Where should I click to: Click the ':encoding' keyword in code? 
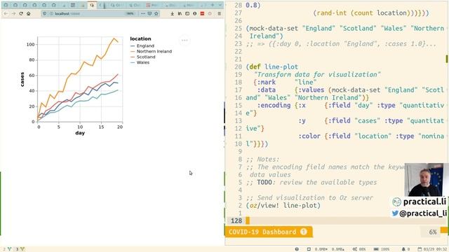[x=274, y=106]
